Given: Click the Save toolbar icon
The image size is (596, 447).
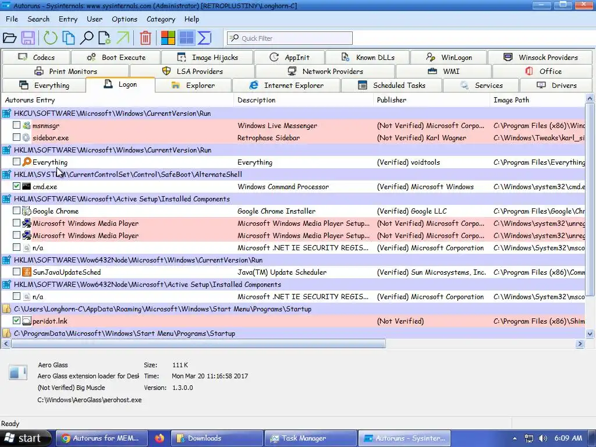Looking at the screenshot, I should (28, 38).
